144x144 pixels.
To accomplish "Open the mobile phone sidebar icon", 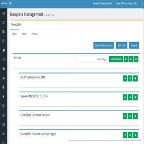I will pos(4,41).
